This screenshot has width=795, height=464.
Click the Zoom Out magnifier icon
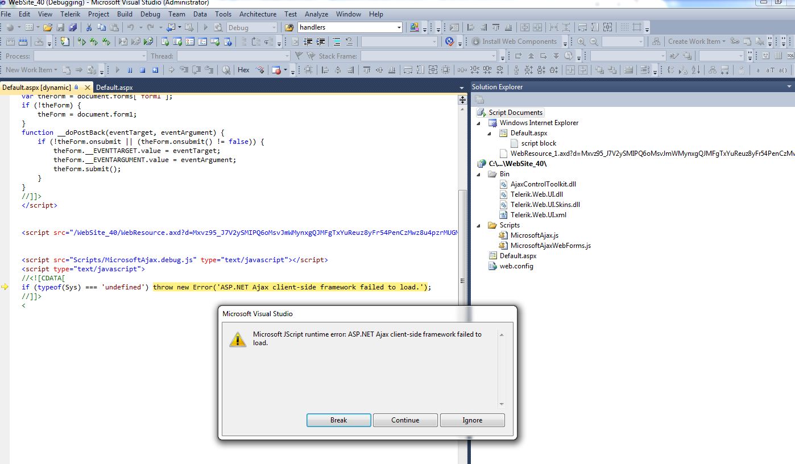(x=594, y=42)
